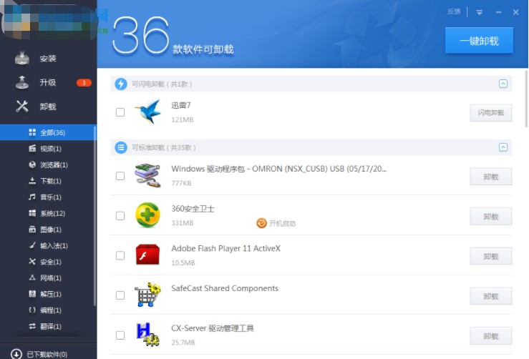
Task: Click the brush icon beside 输入法(1)
Action: click(x=32, y=245)
